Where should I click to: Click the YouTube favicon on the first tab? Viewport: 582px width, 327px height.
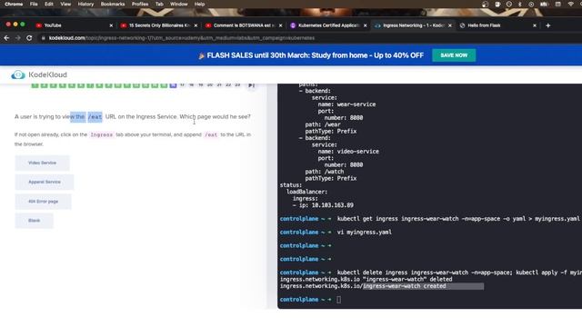click(x=38, y=25)
